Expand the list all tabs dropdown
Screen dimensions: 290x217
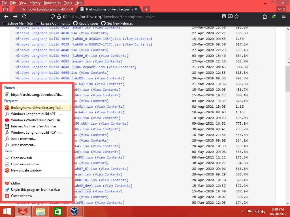point(282,9)
